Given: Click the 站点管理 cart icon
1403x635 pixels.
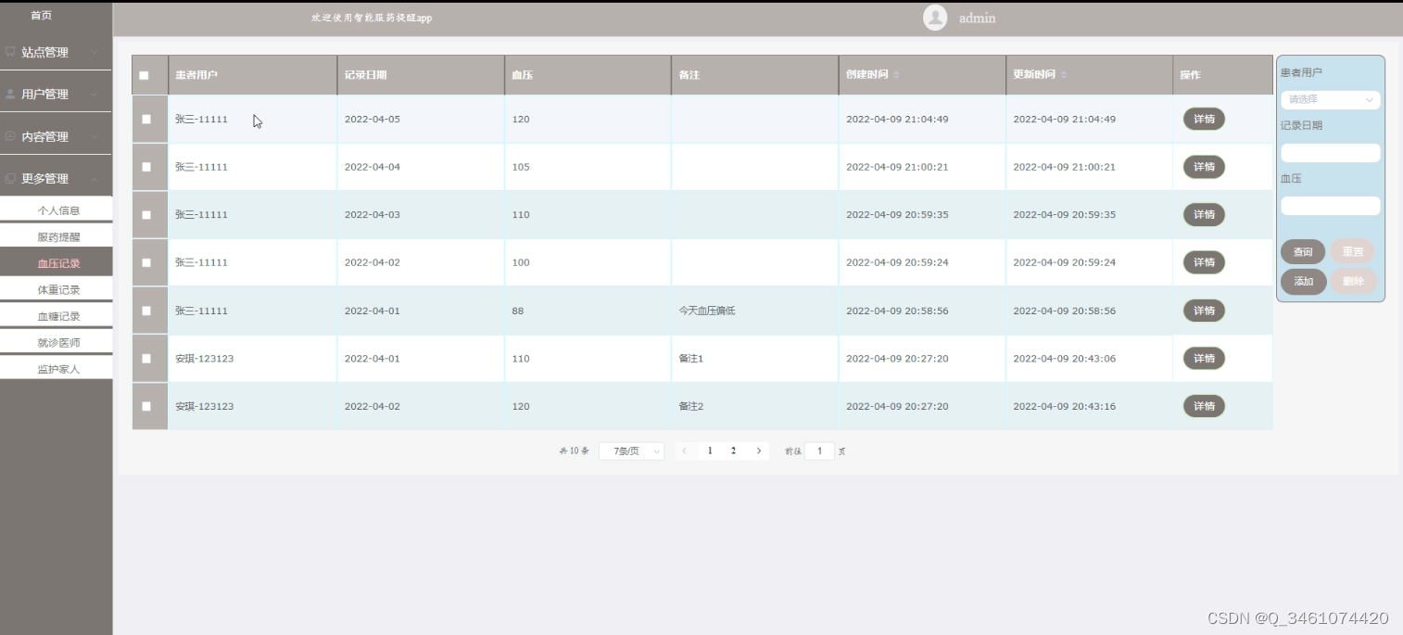Looking at the screenshot, I should tap(10, 52).
